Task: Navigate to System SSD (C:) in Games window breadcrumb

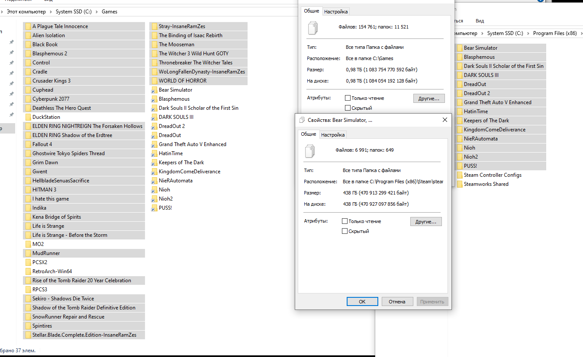Action: 74,12
